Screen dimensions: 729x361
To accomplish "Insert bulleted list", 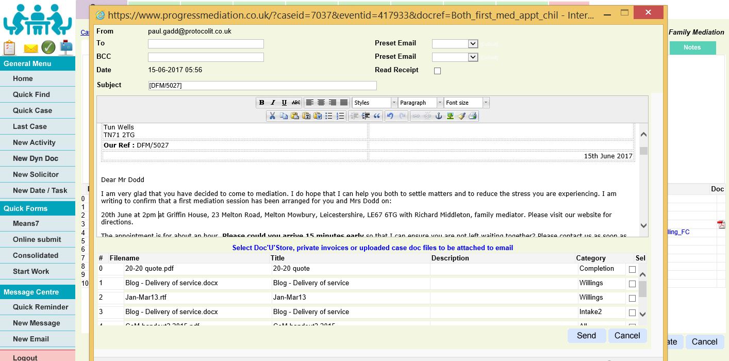I will pos(329,116).
